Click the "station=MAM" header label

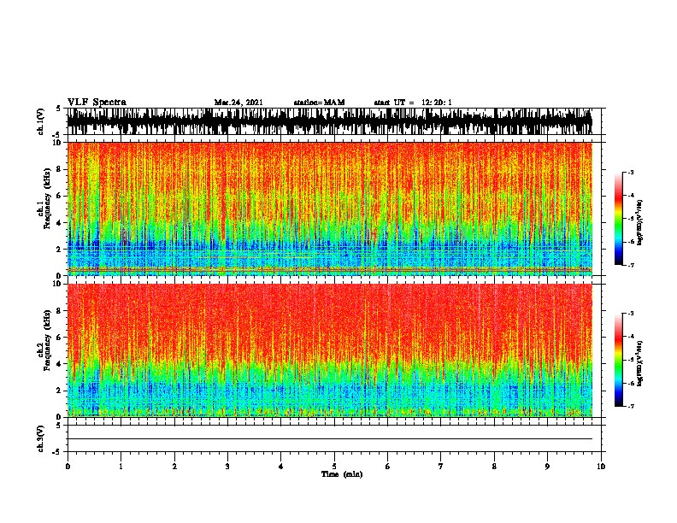coord(320,103)
